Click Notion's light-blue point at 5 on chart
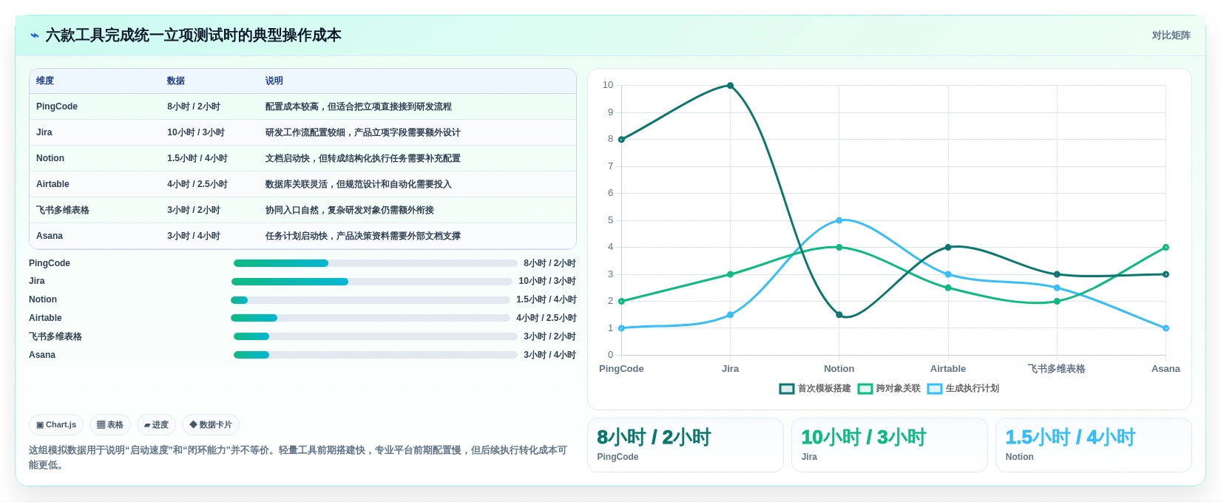This screenshot has width=1221, height=502. pyautogui.click(x=839, y=220)
